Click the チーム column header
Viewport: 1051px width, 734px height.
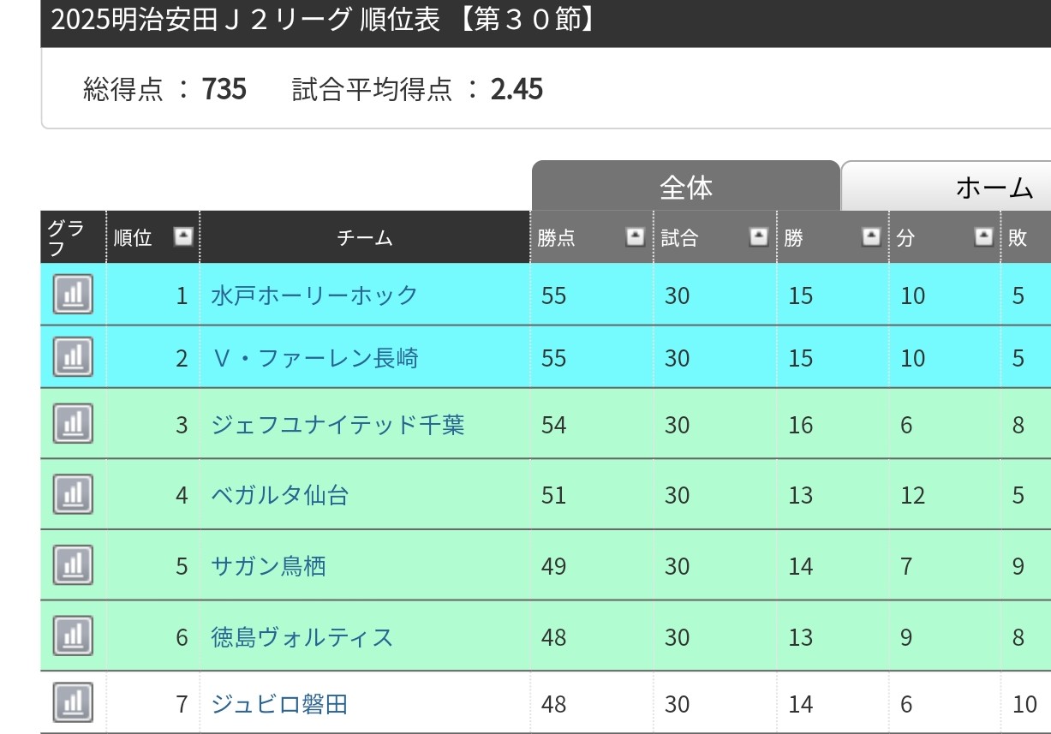(365, 238)
